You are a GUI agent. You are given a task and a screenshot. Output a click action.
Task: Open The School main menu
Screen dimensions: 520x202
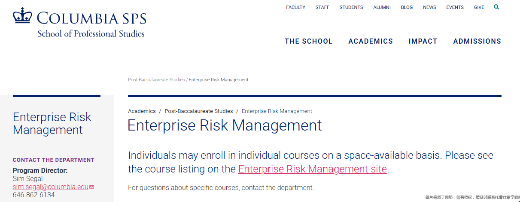click(308, 41)
